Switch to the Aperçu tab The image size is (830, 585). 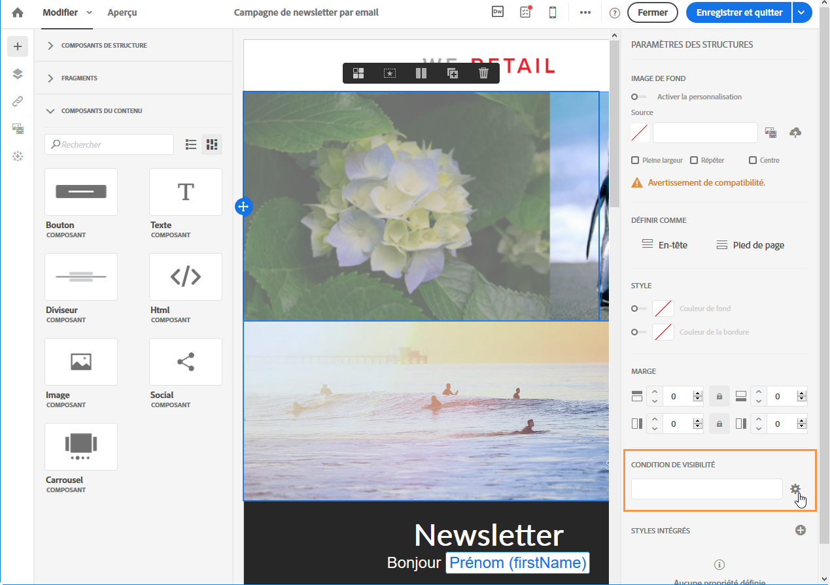122,12
